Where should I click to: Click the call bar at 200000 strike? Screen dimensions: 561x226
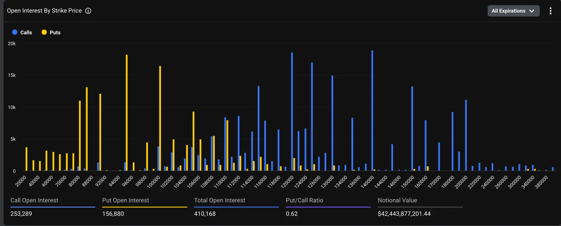point(466,135)
